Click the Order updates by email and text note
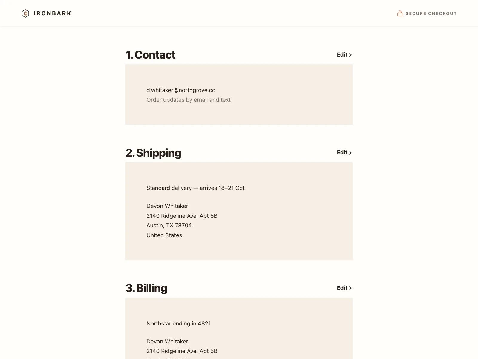478x359 pixels. [189, 100]
